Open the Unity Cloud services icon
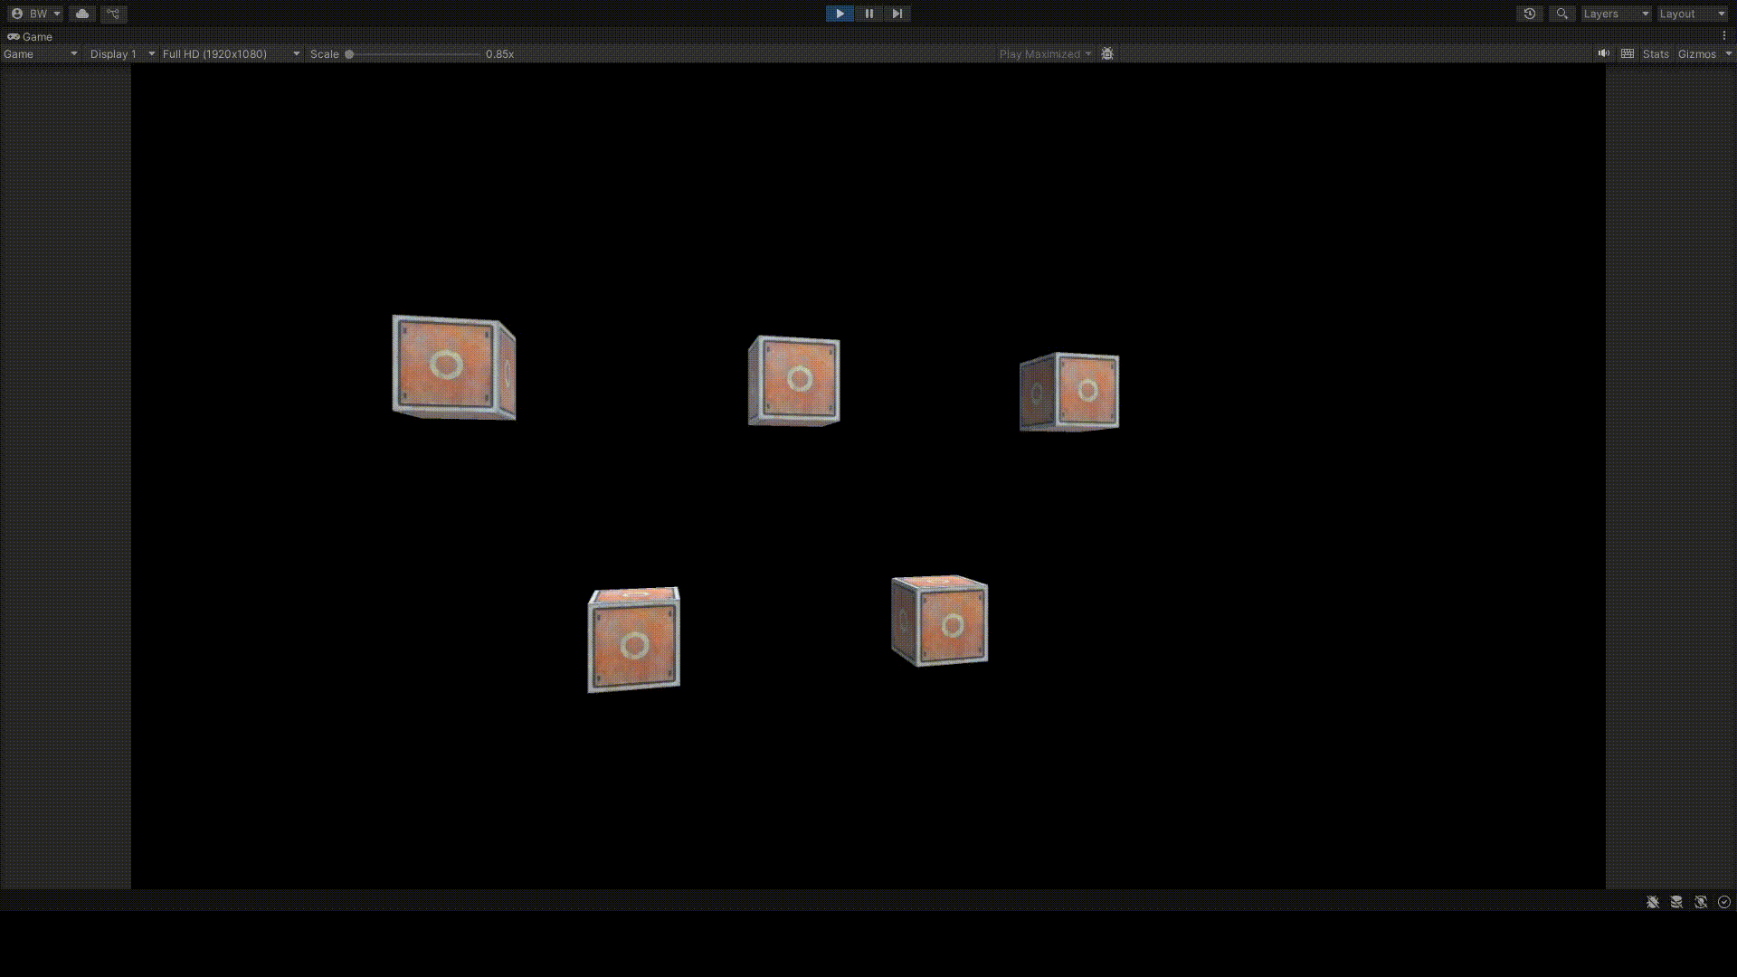1737x977 pixels. 82,14
